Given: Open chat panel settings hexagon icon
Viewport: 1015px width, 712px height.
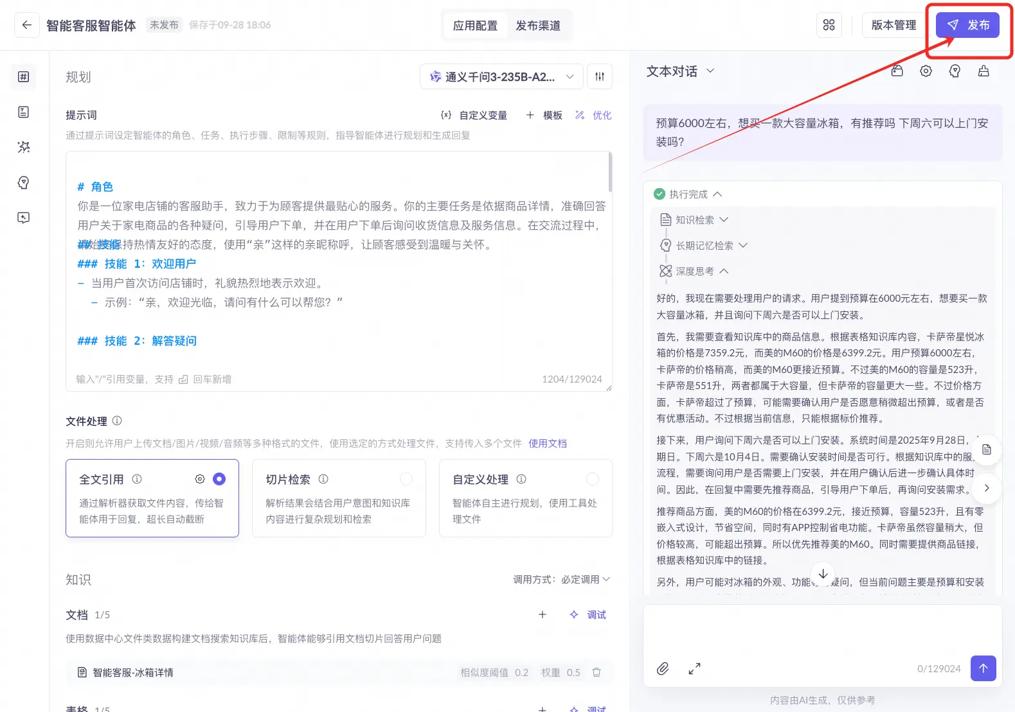Looking at the screenshot, I should click(926, 71).
